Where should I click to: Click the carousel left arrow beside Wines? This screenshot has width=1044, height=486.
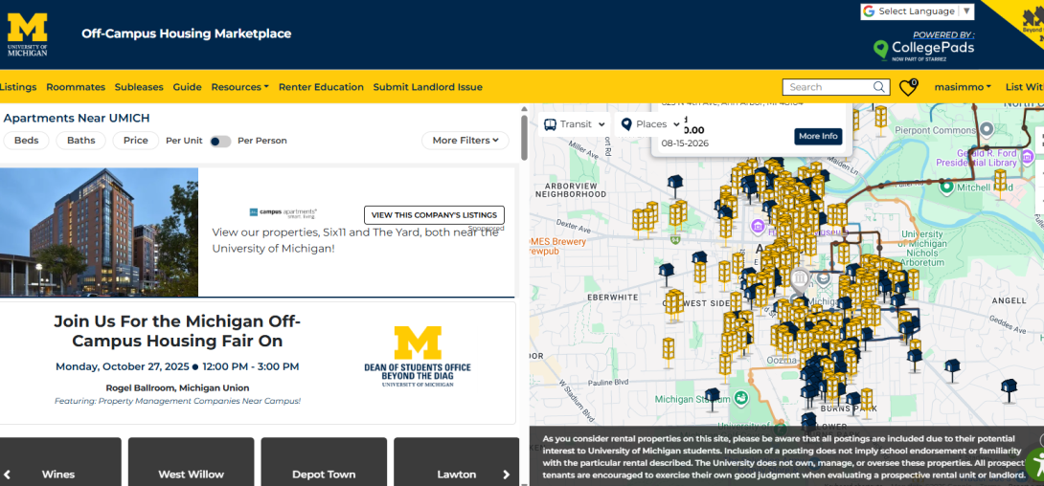tap(9, 475)
